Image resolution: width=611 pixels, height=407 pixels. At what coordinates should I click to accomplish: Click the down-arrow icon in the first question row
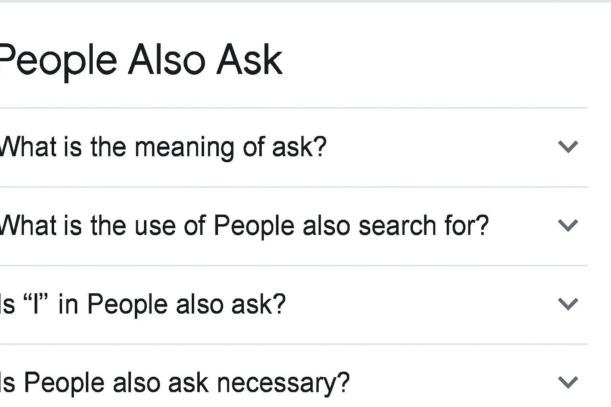tap(568, 147)
